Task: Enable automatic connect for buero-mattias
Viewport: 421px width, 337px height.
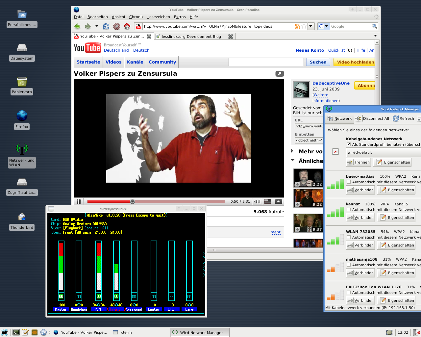Action: tap(349, 182)
